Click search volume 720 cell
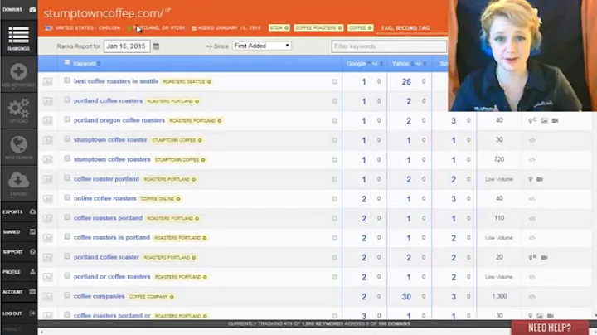The width and height of the screenshot is (597, 335). [499, 159]
